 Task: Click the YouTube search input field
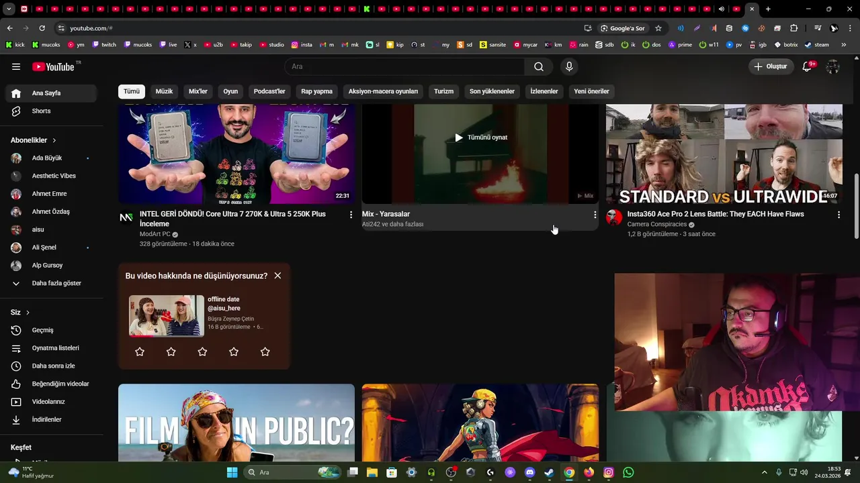tap(405, 66)
